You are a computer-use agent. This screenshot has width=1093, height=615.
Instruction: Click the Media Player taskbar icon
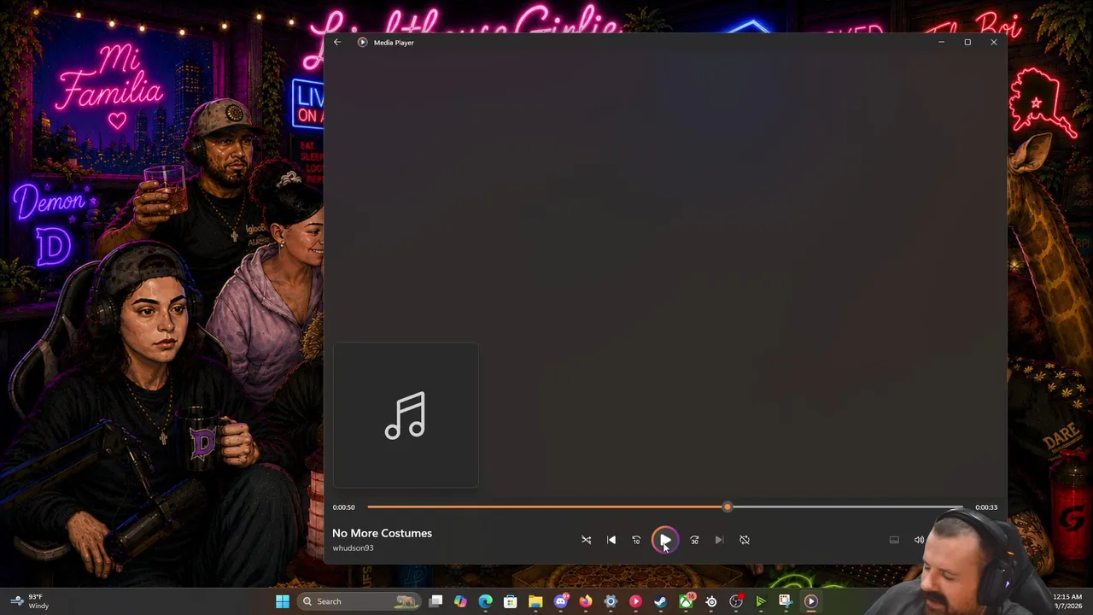811,601
